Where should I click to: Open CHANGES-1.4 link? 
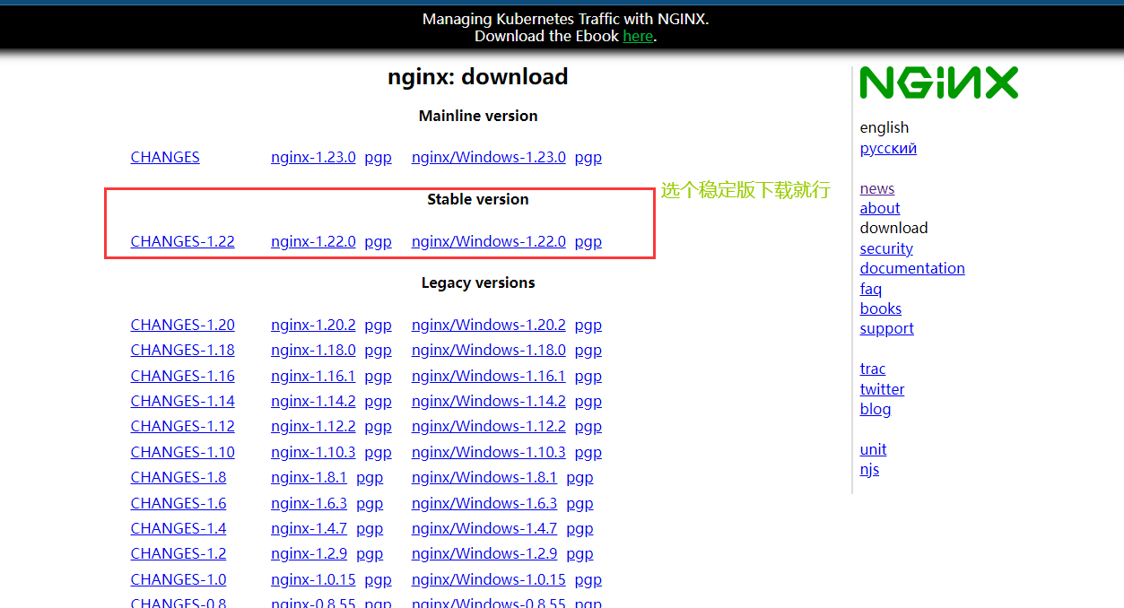pyautogui.click(x=179, y=528)
